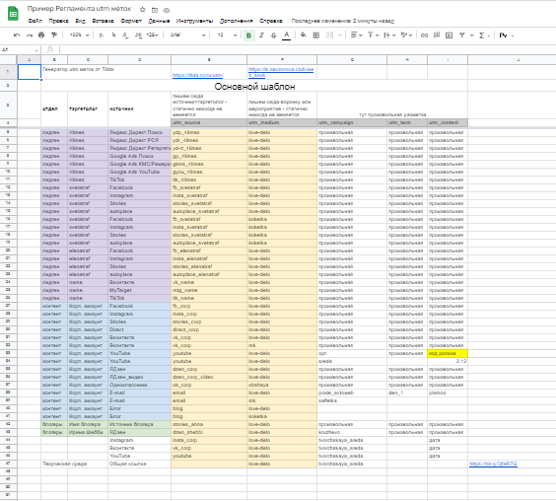Click the name box showing A1

click(20, 49)
